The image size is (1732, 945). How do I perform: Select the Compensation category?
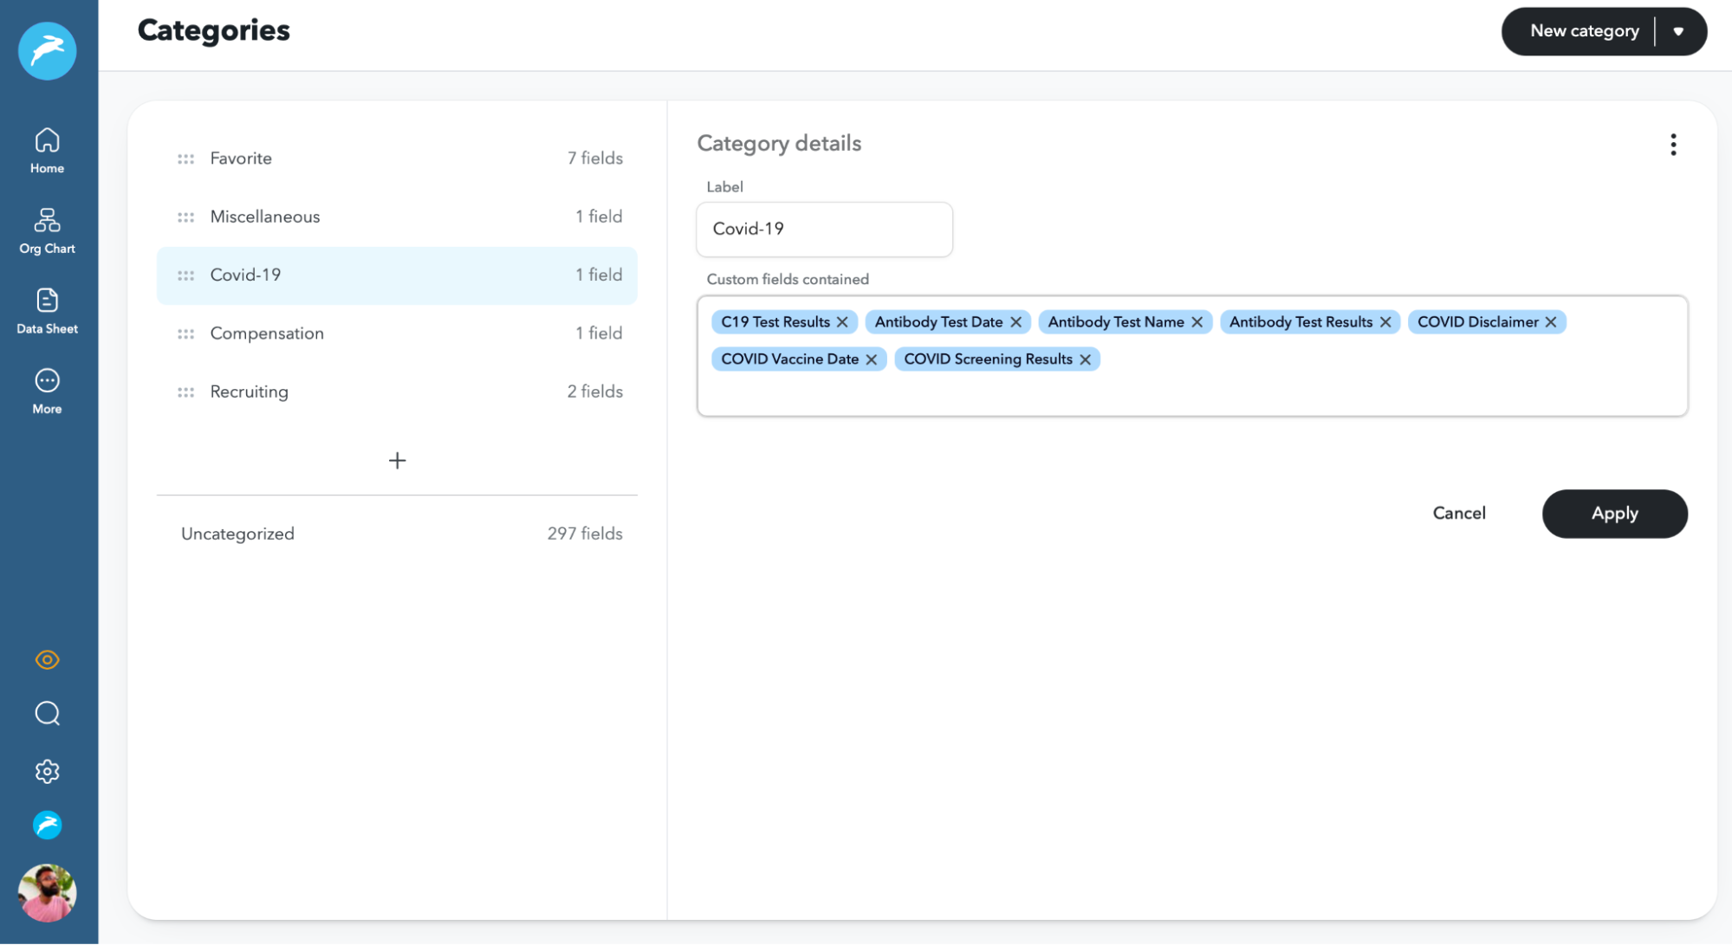(x=267, y=333)
